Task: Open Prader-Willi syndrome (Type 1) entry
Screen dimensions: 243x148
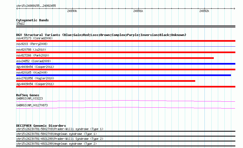Action: point(60,129)
